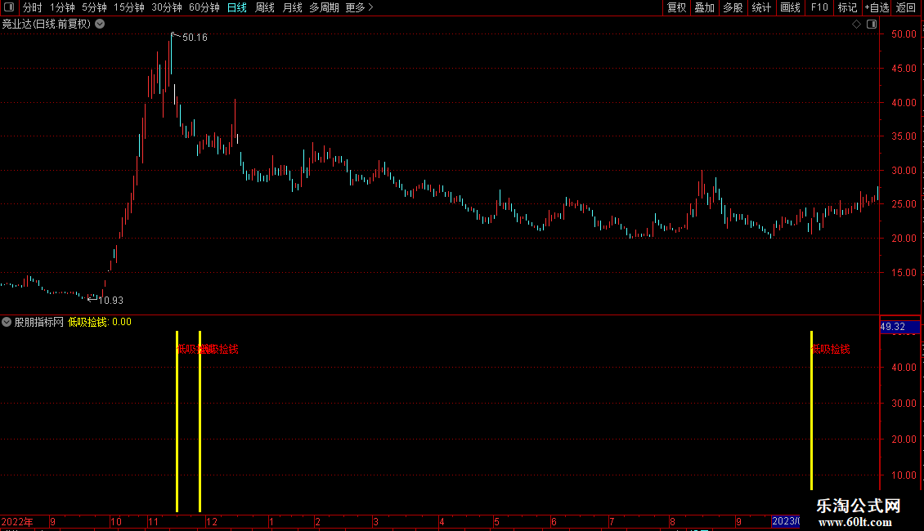Switch to 分时 intraday view

tap(33, 7)
